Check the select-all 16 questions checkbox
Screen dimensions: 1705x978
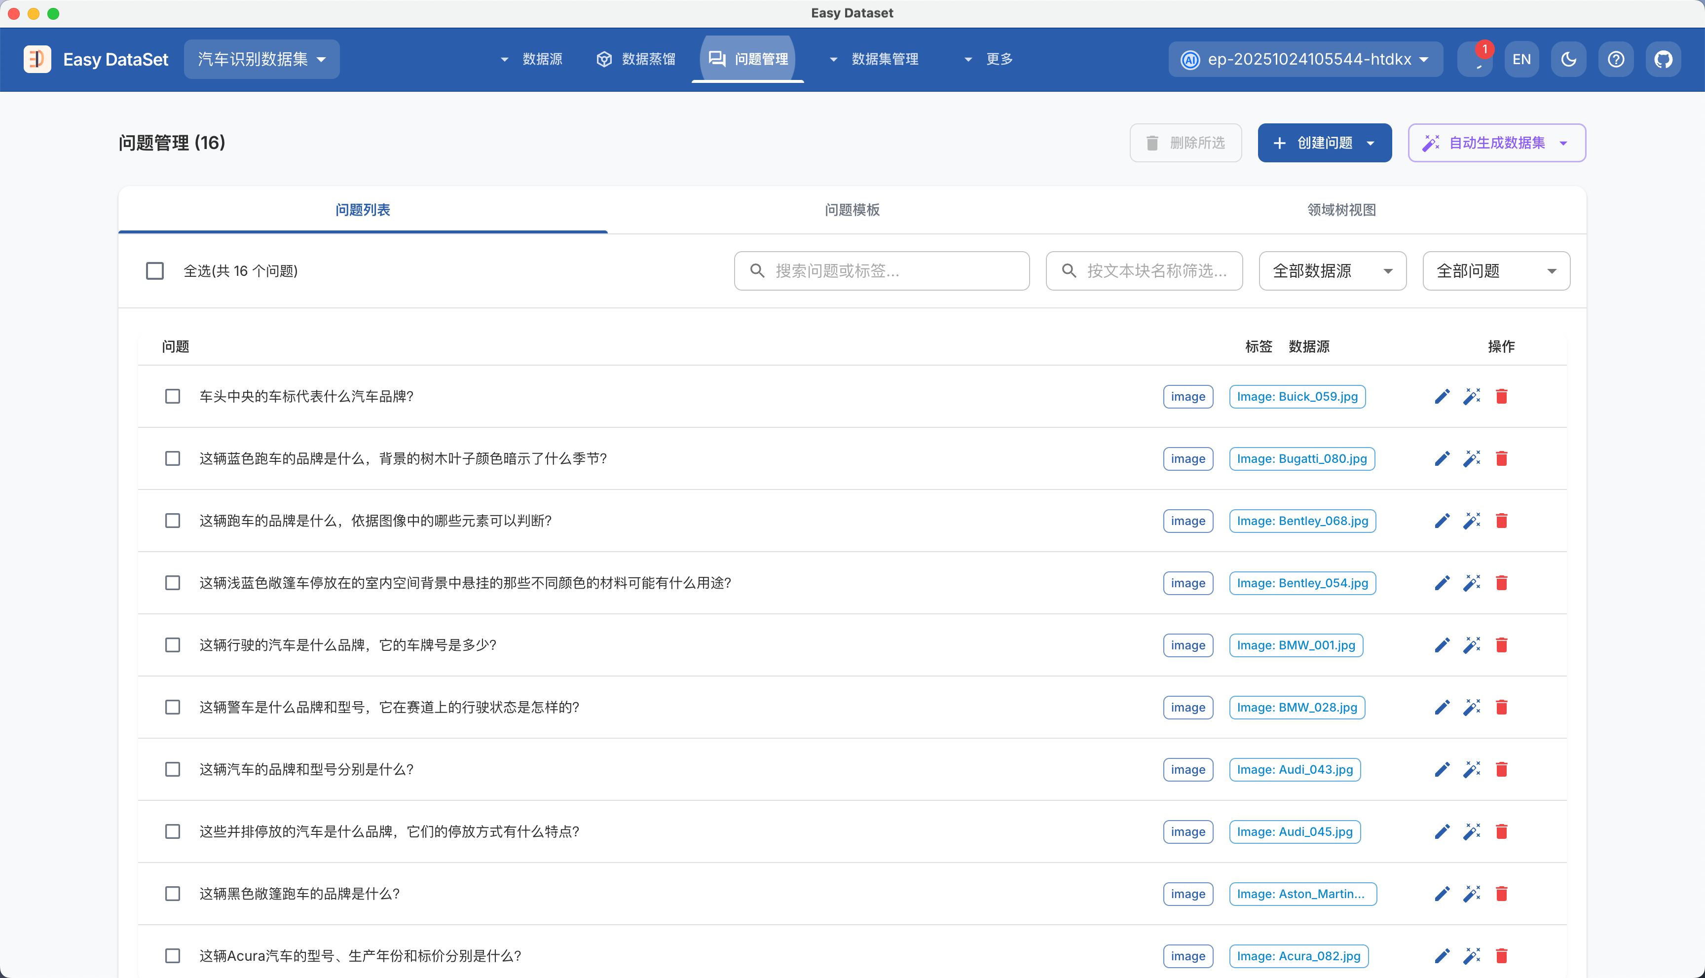(x=154, y=271)
